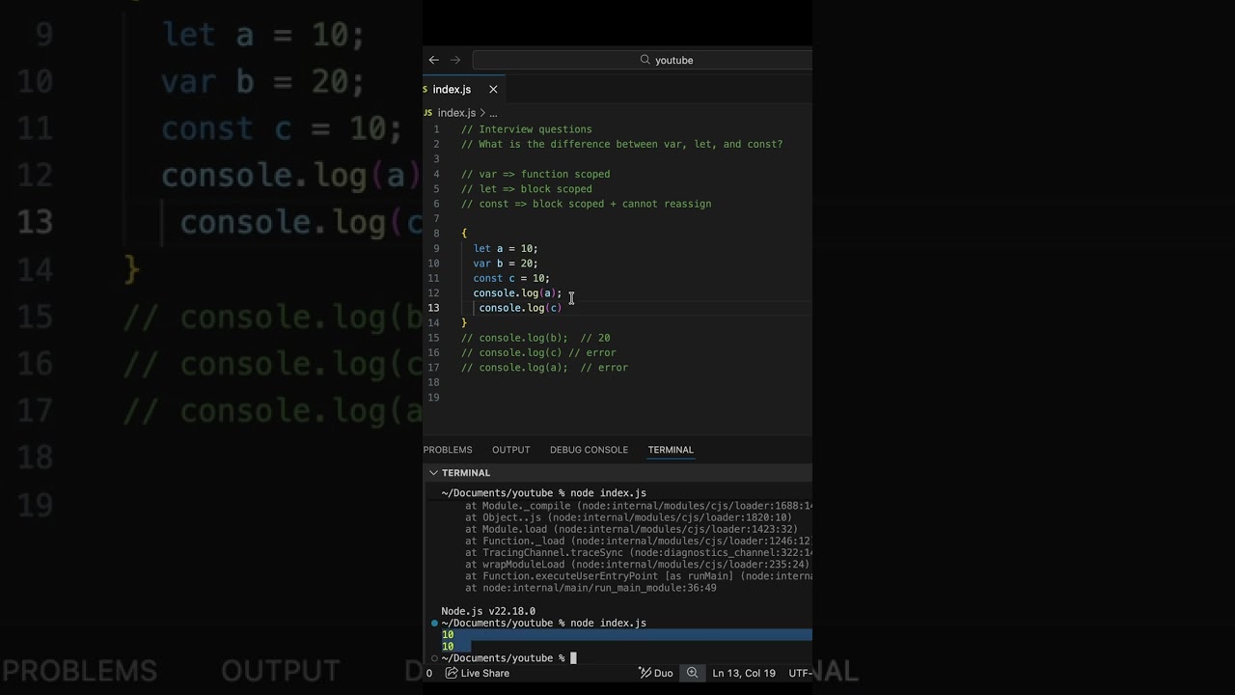Click the closing brace on line 14

(x=464, y=323)
